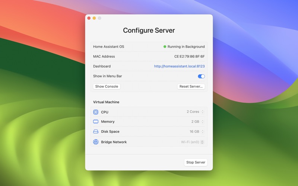
Task: Click the Running in Background status text
Action: [x=186, y=46]
